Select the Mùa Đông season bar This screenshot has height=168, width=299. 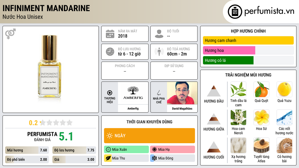coord(173,158)
